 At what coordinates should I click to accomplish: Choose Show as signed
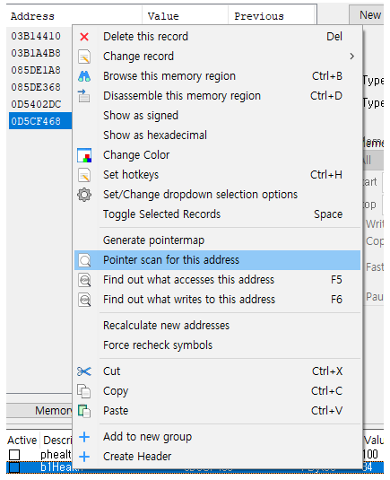[x=218, y=116]
